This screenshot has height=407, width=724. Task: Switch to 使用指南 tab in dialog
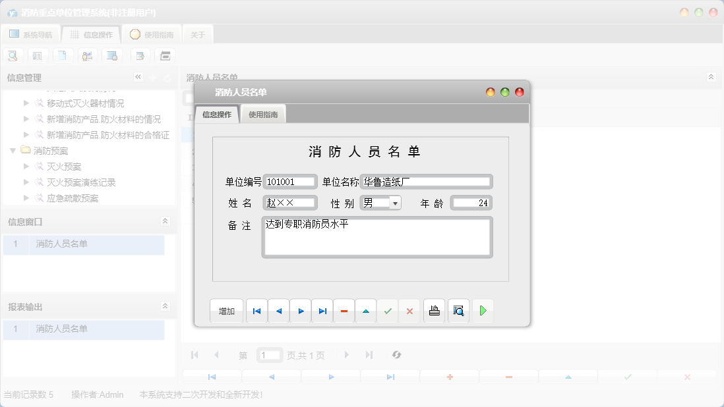[263, 115]
